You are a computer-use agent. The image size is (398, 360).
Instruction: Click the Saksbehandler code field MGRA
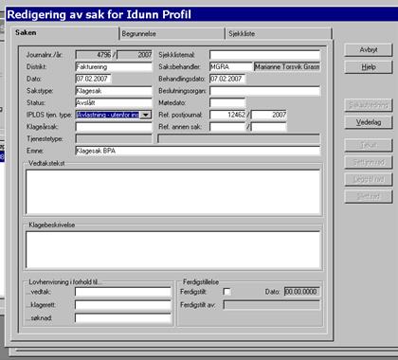click(231, 67)
